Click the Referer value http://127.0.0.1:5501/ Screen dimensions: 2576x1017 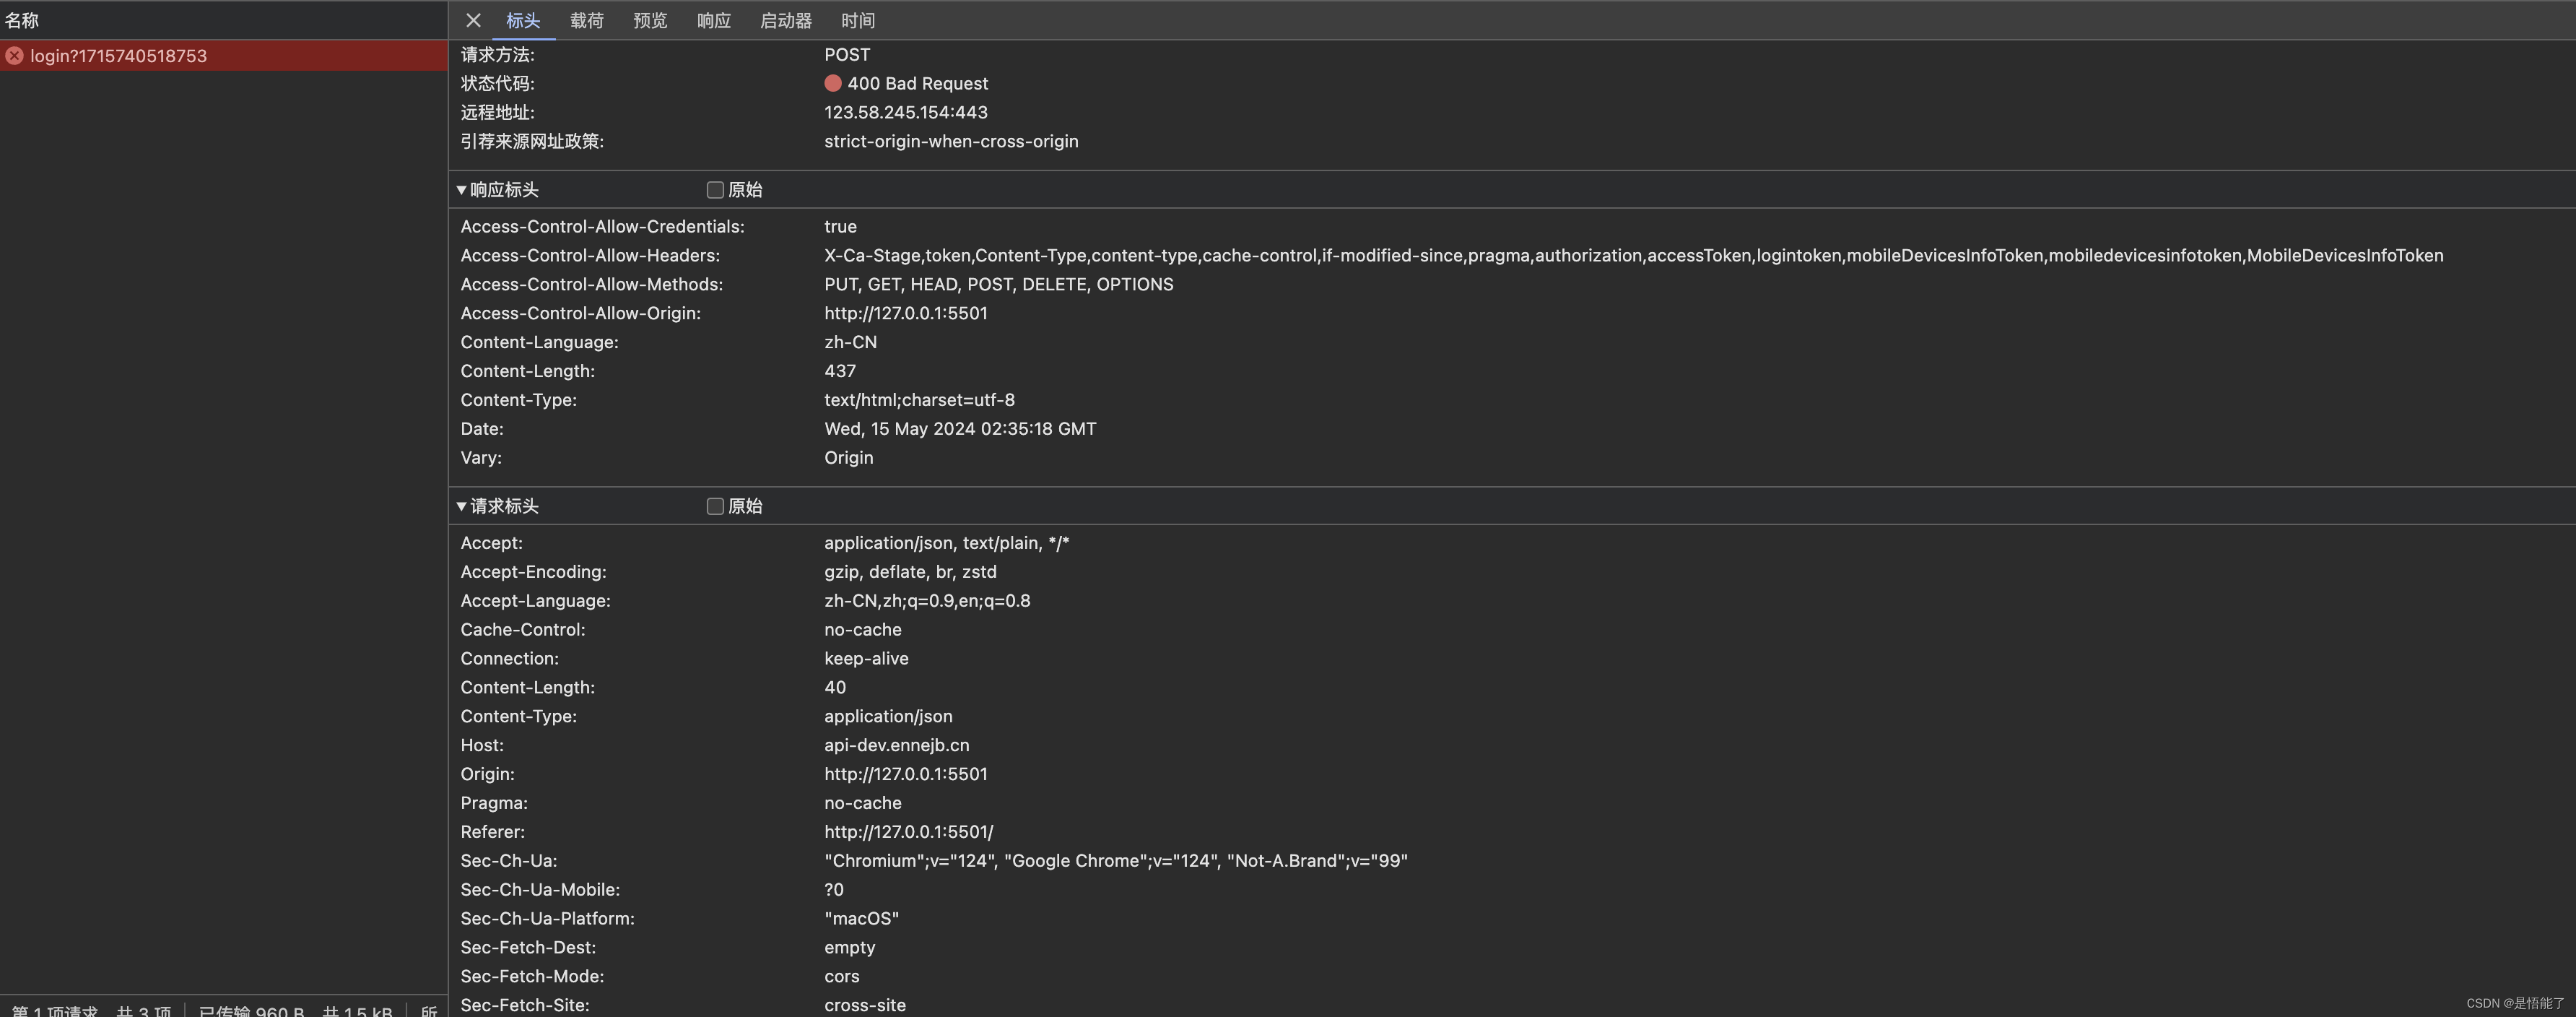point(909,832)
